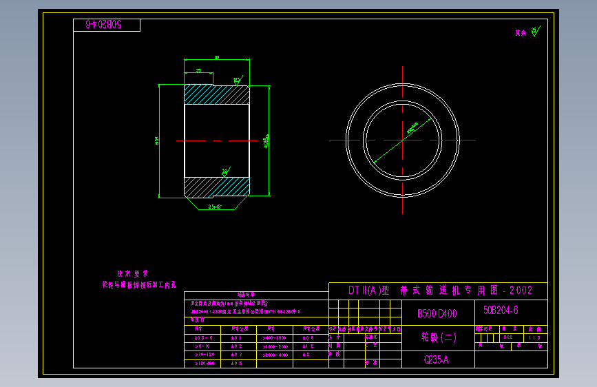The image size is (597, 387).
Task: Click the '±0.2' tolerance cell
Action: click(x=236, y=346)
